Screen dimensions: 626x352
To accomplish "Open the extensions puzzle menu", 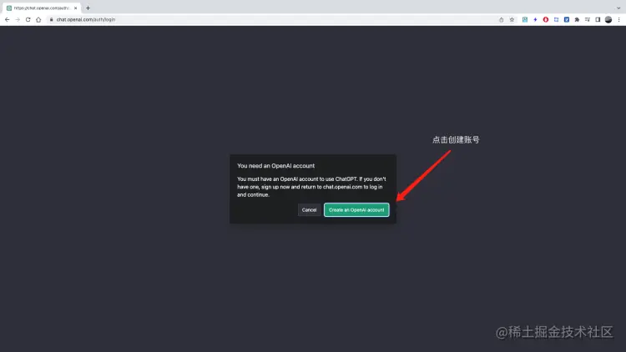I will (x=577, y=19).
